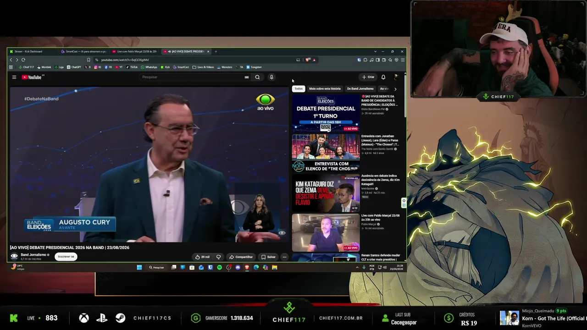Screen dimensions: 587x330
Task: Open the Chief 117 bookmark
Action: click(26, 67)
